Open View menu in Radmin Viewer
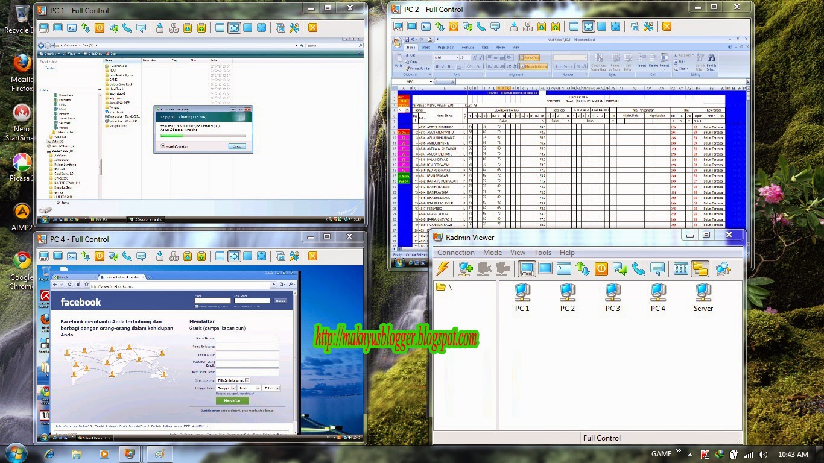Image resolution: width=824 pixels, height=463 pixels. 518,253
